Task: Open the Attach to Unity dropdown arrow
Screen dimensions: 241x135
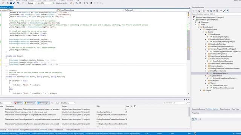Action: point(68,3)
